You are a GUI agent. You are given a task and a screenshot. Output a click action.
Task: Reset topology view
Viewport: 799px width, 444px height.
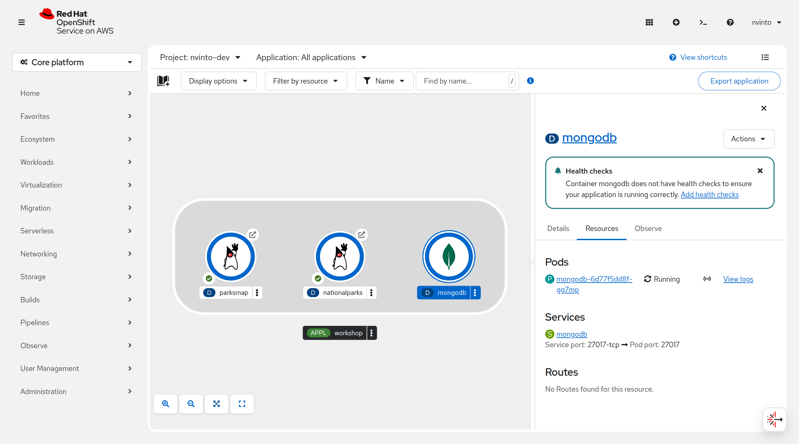coord(242,404)
